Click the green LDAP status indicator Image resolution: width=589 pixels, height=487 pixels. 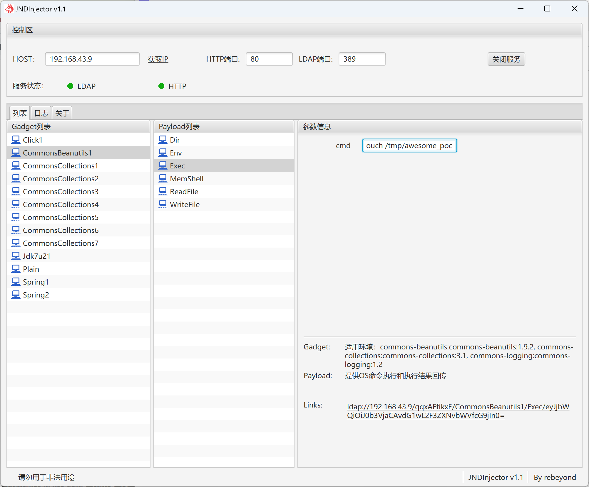pyautogui.click(x=70, y=86)
